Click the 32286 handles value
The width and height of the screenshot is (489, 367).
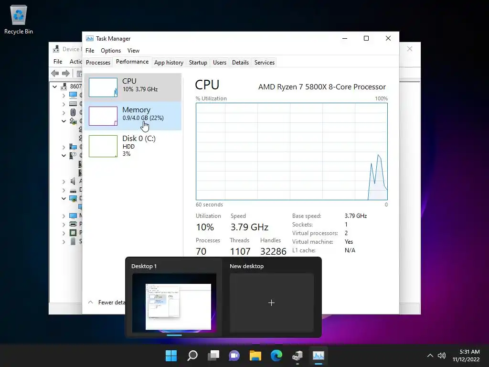coord(273,251)
